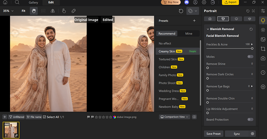
Task: Adjust the Remove Shine slider handle
Action: pyautogui.click(x=208, y=68)
